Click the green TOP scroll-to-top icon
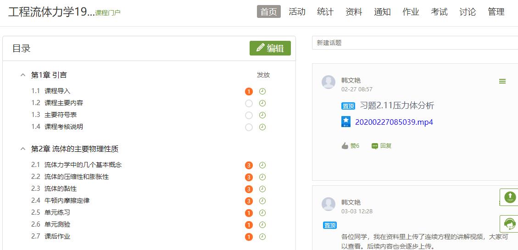Screen dimensions: 518x250 pos(510,197)
